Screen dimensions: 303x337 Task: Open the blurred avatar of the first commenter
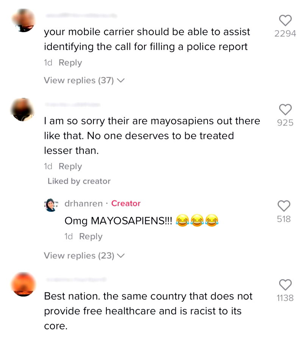pyautogui.click(x=23, y=20)
